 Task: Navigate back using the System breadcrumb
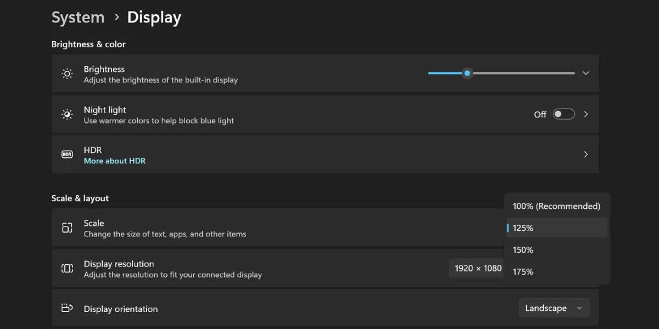[77, 17]
